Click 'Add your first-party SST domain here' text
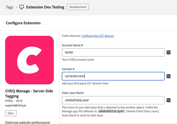Image resolution: width=177 pixels, height=124 pixels. tap(85, 83)
